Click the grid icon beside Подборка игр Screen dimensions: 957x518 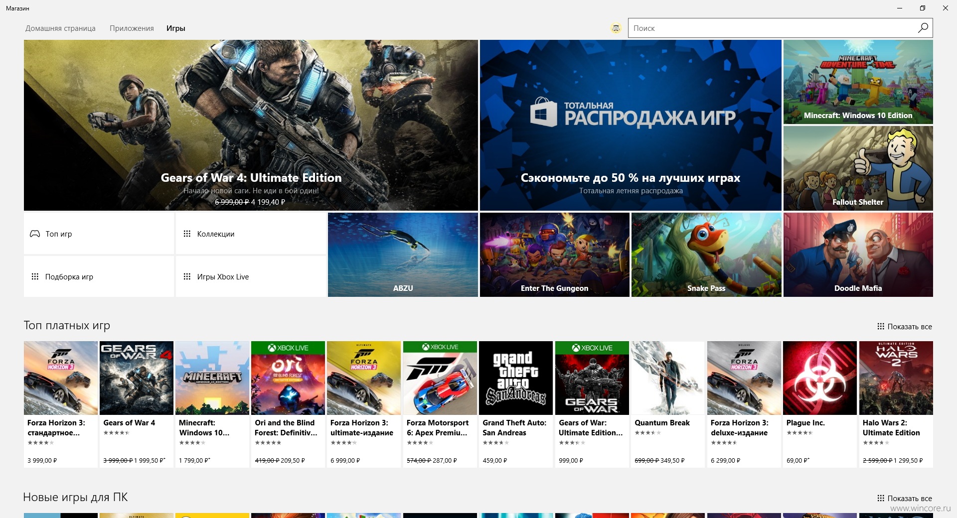tap(35, 276)
